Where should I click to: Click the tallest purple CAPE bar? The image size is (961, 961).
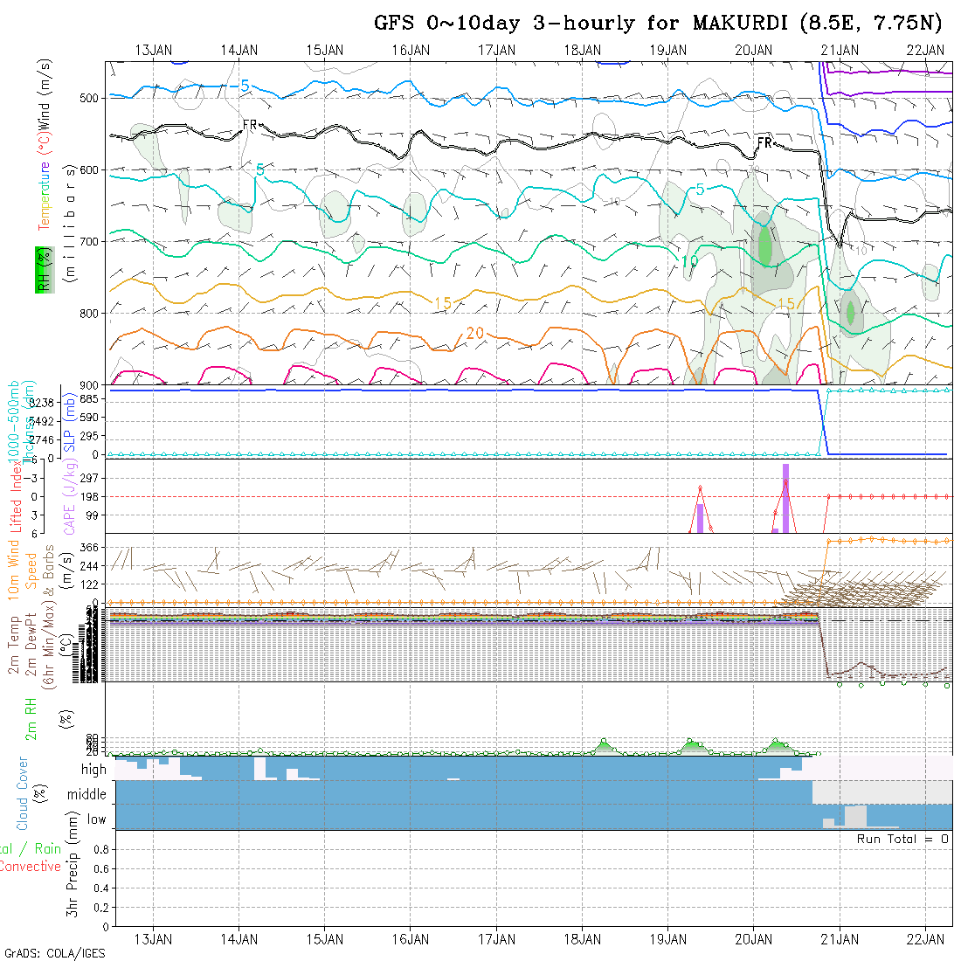[785, 497]
